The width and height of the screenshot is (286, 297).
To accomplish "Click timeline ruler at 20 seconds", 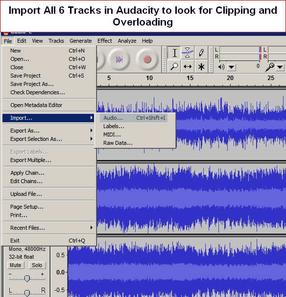I will 230,78.
